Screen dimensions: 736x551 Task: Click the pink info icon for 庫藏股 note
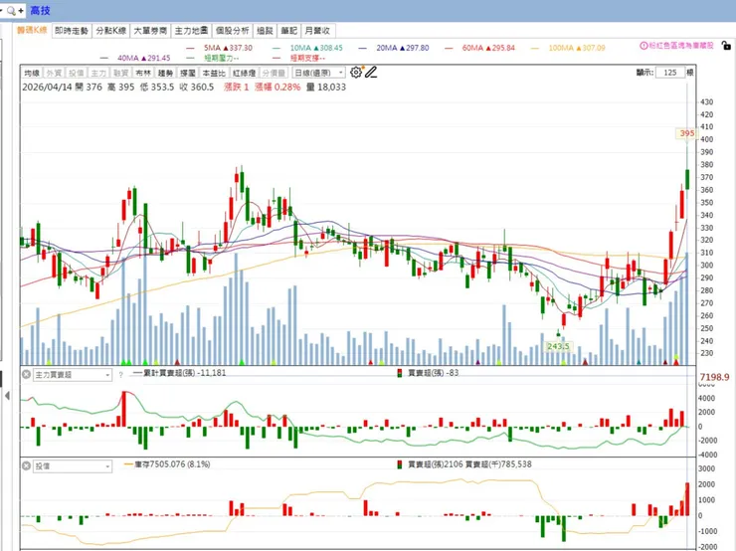644,46
